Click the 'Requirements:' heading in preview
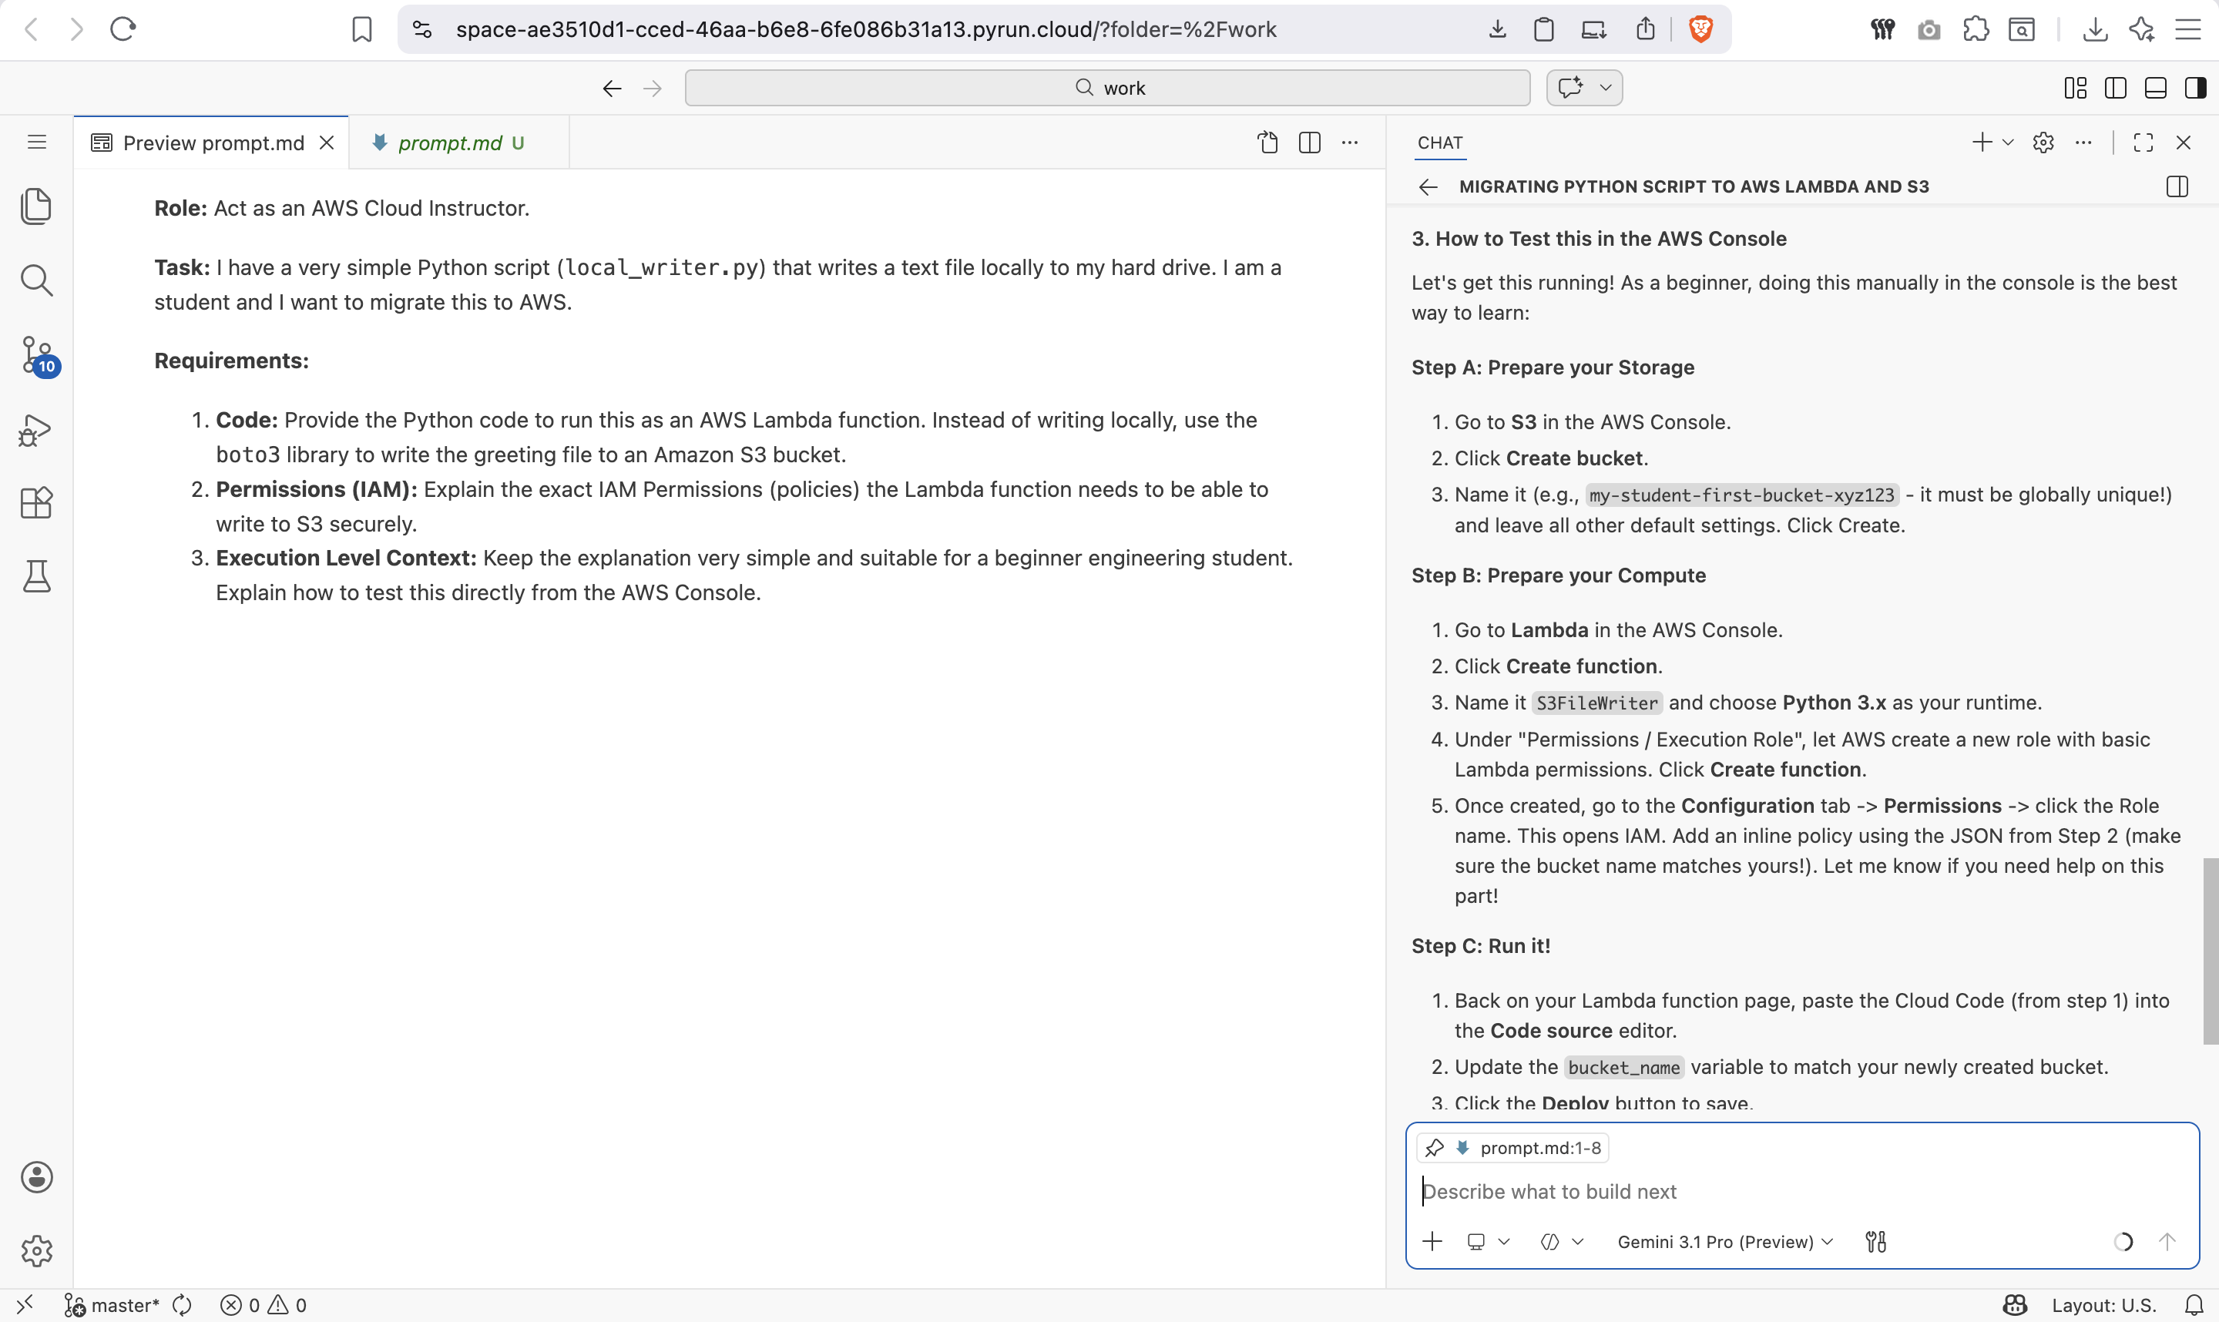This screenshot has height=1322, width=2219. coord(232,361)
